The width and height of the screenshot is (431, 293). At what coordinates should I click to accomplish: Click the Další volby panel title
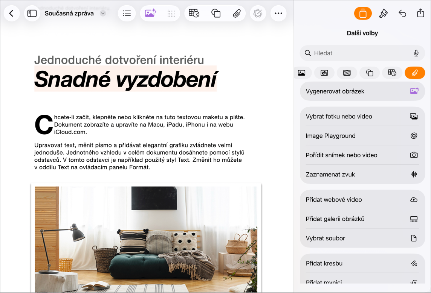[362, 33]
